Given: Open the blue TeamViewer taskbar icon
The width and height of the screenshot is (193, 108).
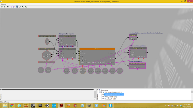Looking at the screenshot, I should point(54,106).
